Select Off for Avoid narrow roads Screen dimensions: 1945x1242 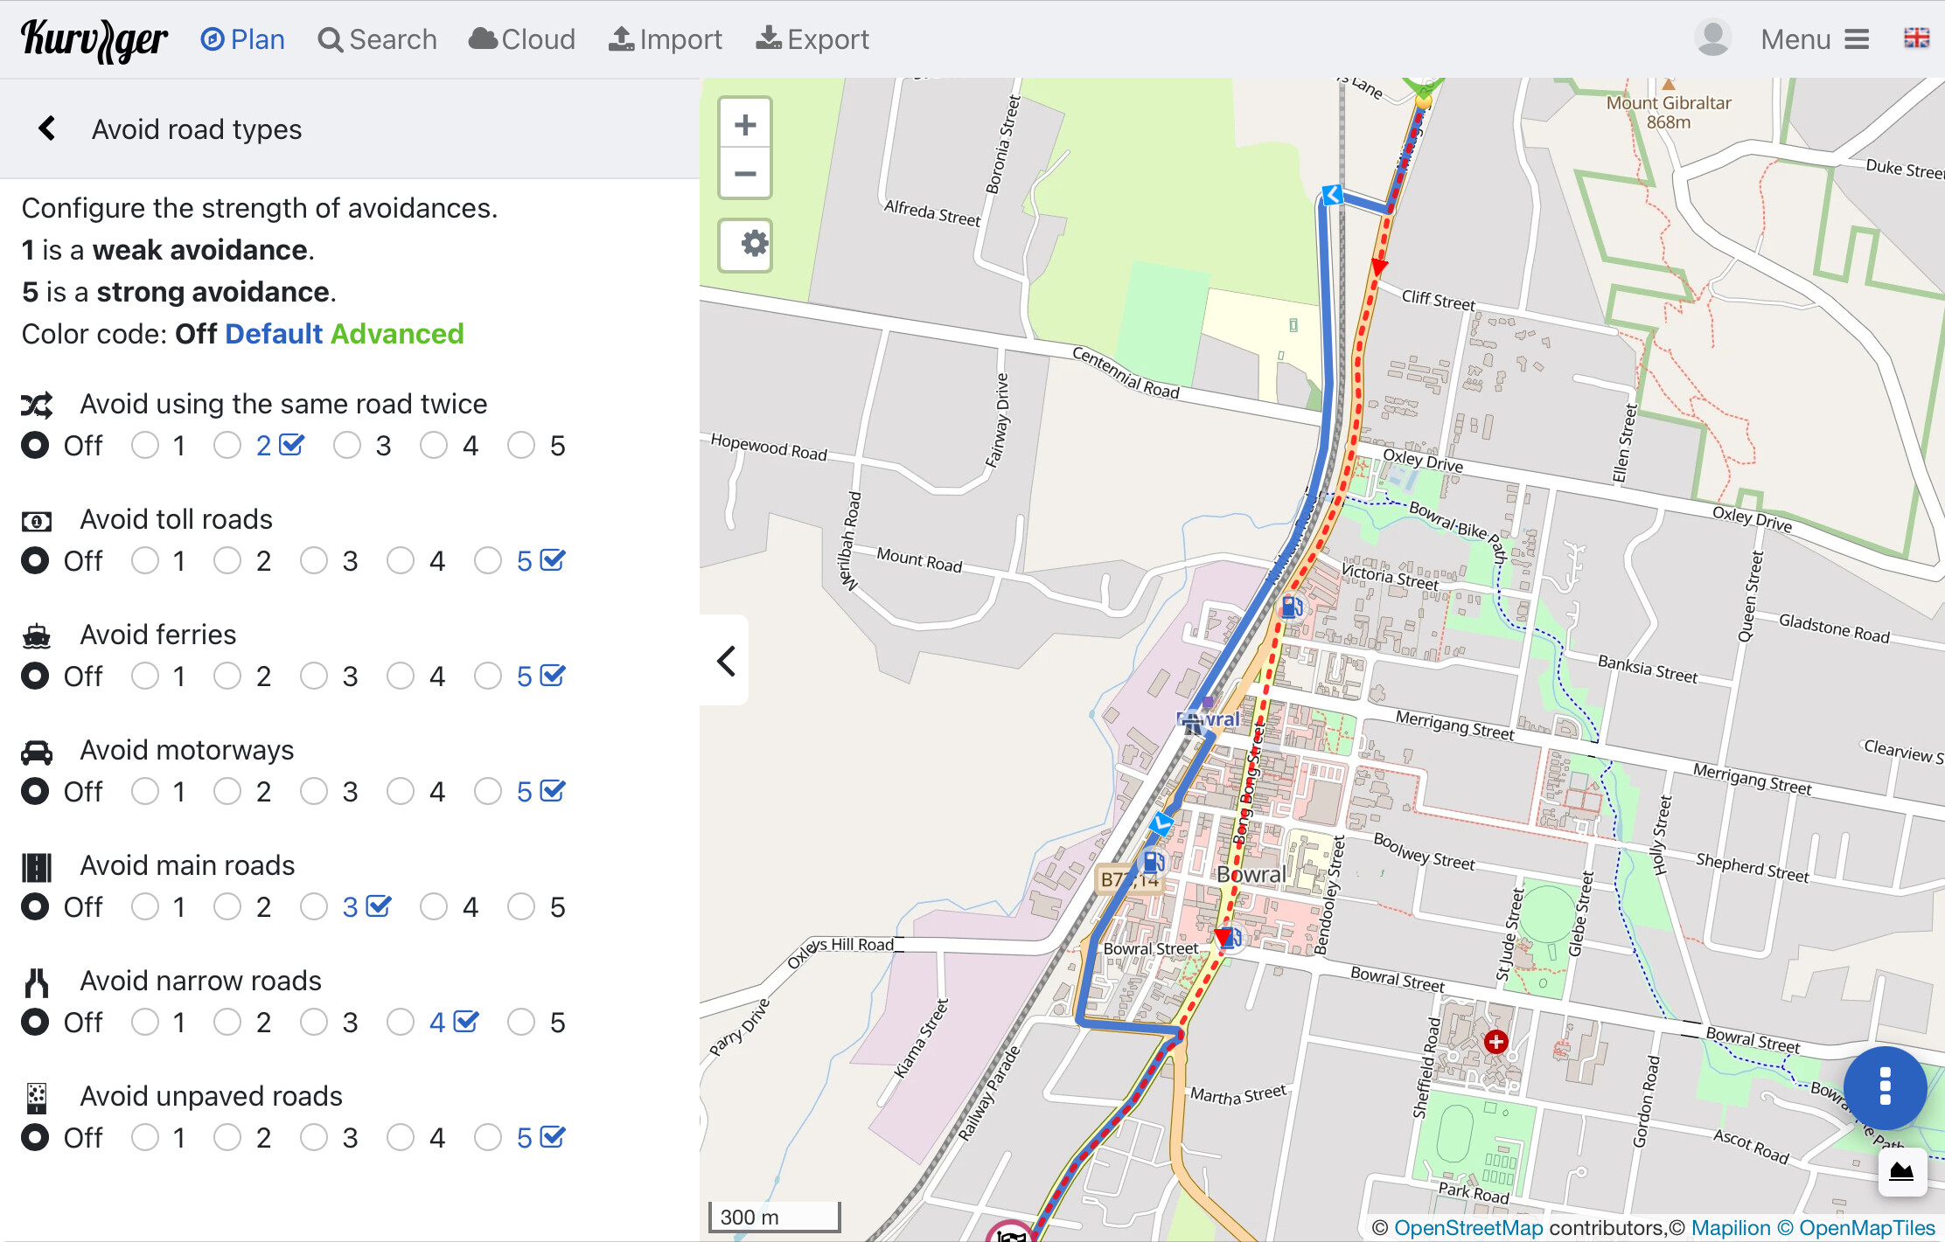[35, 1023]
